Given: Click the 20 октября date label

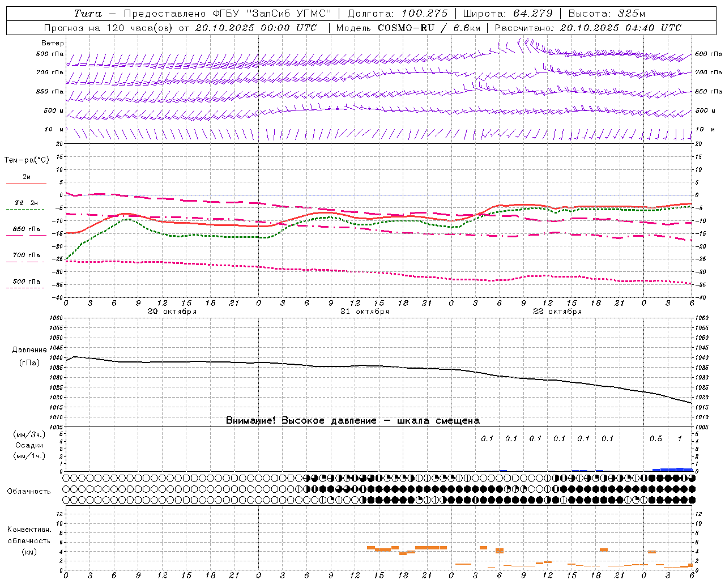Looking at the screenshot, I should 172,312.
